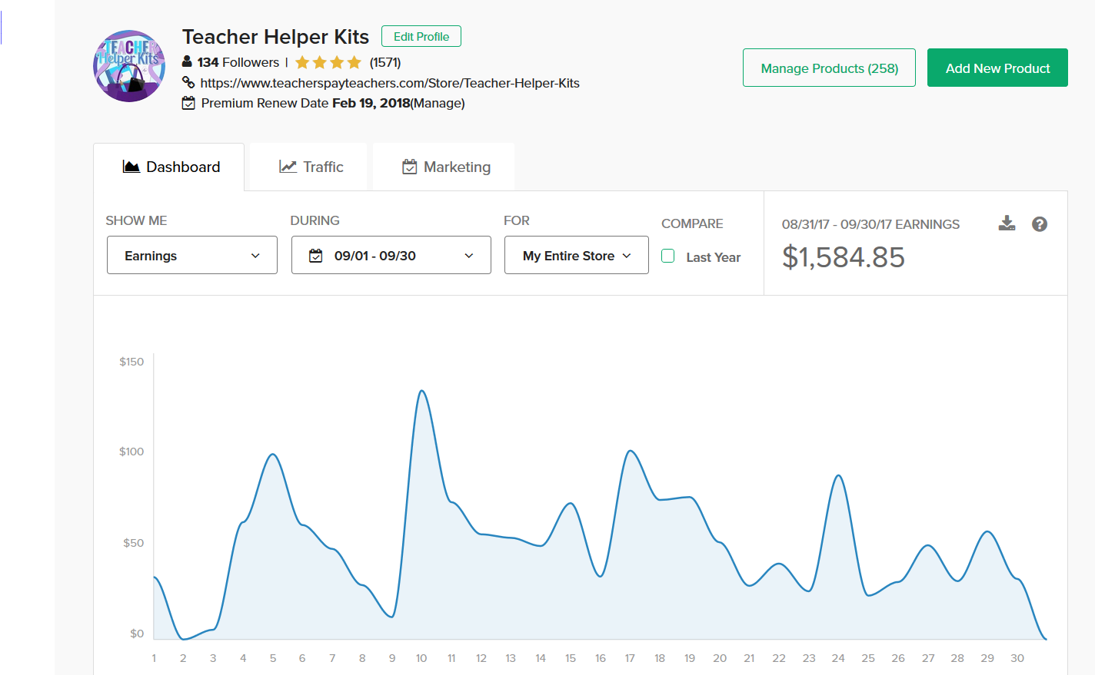Open the teacherspayteachers store URL link
The image size is (1095, 675).
(x=390, y=83)
